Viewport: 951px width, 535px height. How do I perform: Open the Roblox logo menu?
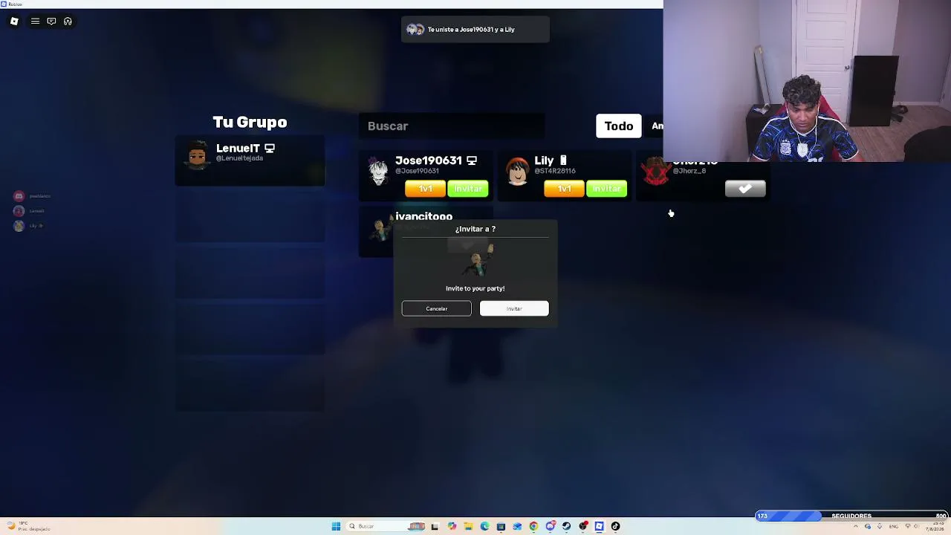coord(14,22)
